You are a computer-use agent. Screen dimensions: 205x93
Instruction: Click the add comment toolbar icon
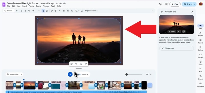tap(47, 11)
